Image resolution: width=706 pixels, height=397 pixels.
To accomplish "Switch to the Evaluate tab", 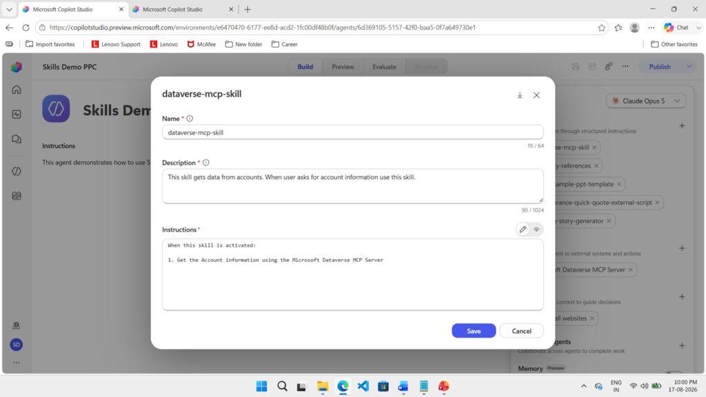I will pyautogui.click(x=384, y=67).
